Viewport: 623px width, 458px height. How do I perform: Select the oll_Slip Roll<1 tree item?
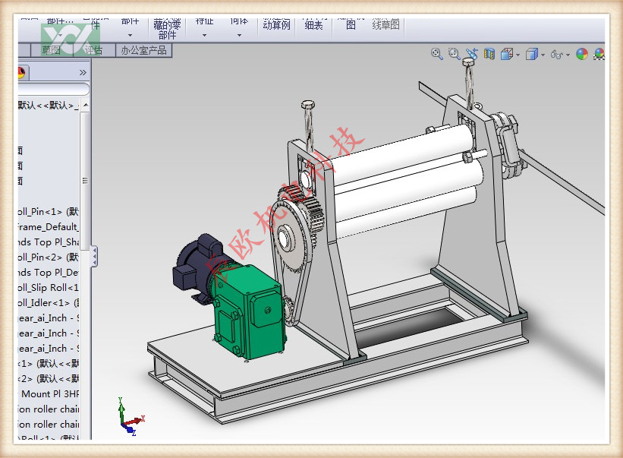click(x=48, y=287)
